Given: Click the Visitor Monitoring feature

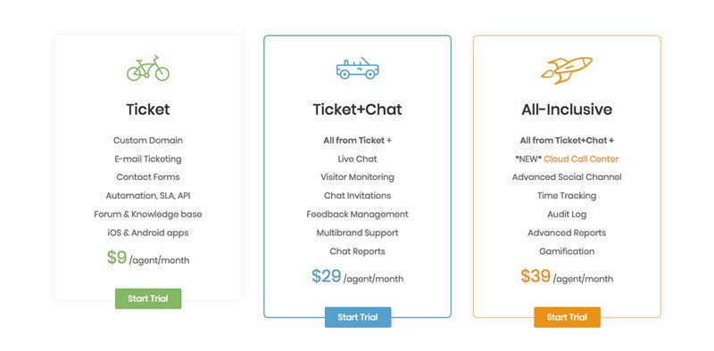Looking at the screenshot, I should click(358, 177).
